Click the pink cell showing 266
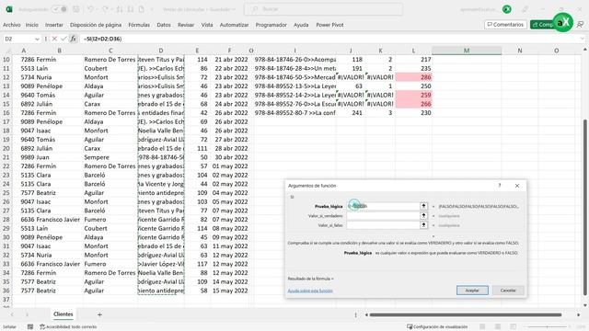589x331 pixels. (x=413, y=104)
